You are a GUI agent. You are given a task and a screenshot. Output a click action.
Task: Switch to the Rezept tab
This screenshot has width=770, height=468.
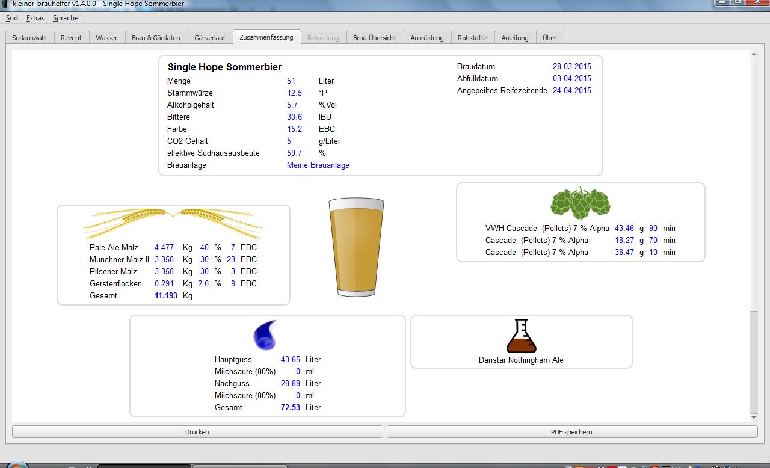(71, 38)
